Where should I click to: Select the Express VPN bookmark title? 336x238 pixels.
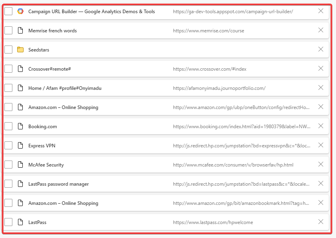click(x=42, y=146)
